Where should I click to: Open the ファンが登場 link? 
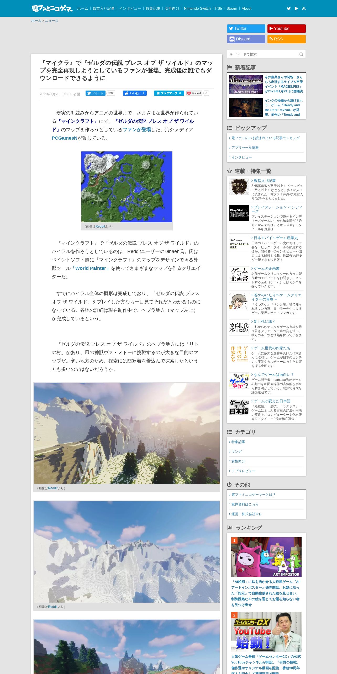coord(137,130)
